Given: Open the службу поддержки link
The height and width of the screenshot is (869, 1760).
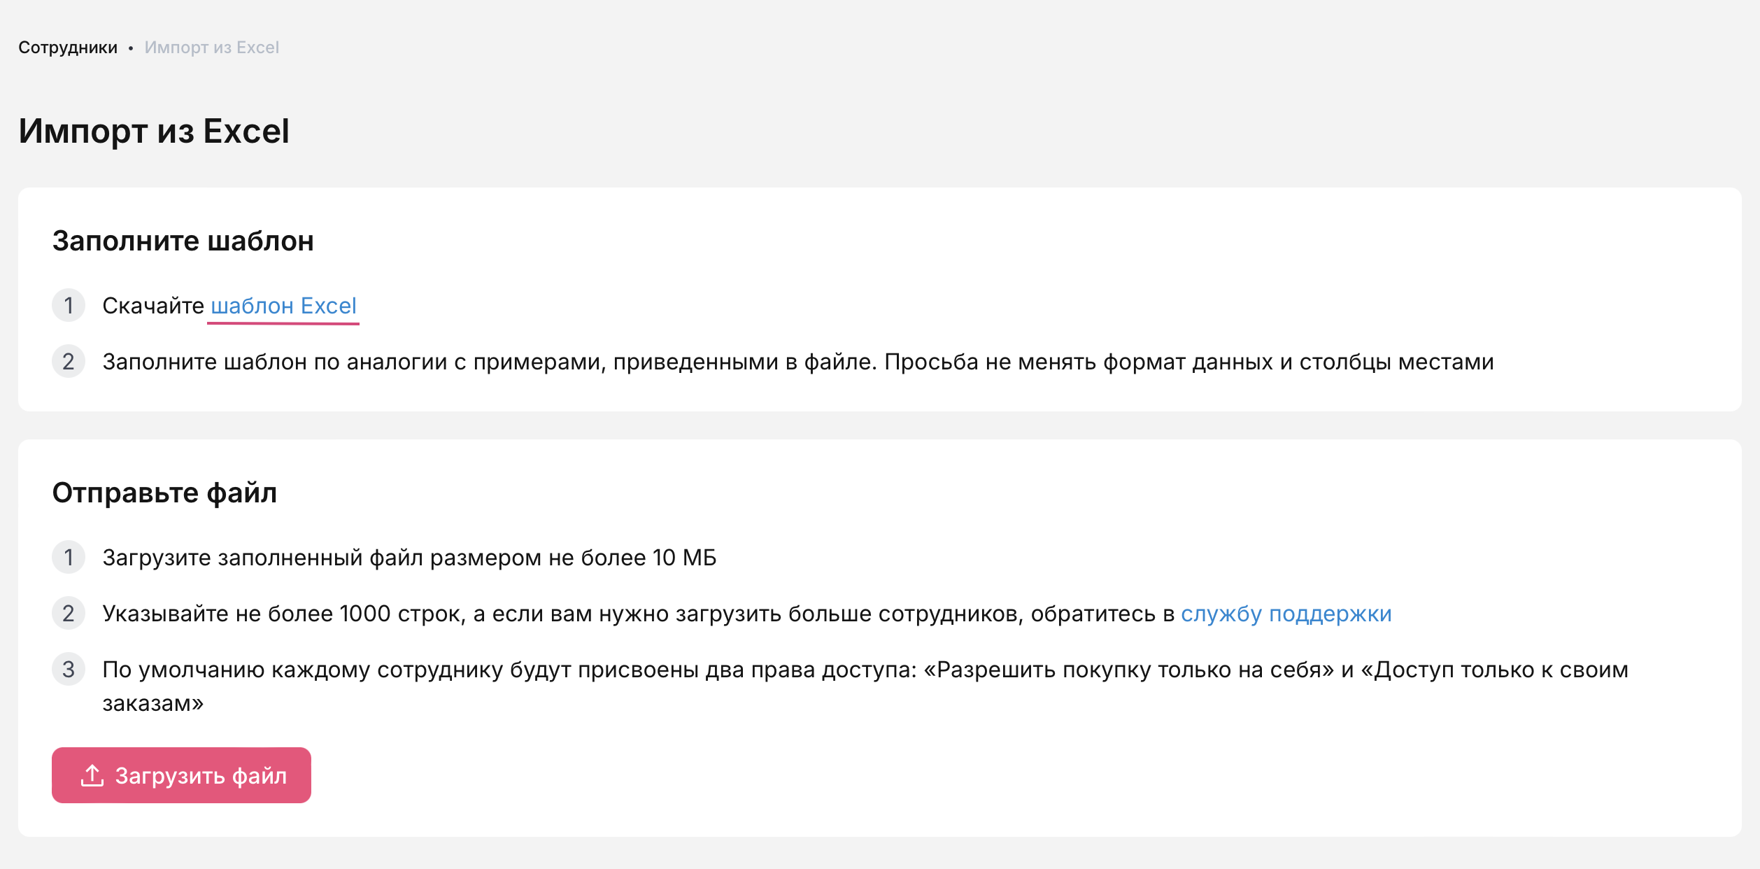Looking at the screenshot, I should (1286, 614).
